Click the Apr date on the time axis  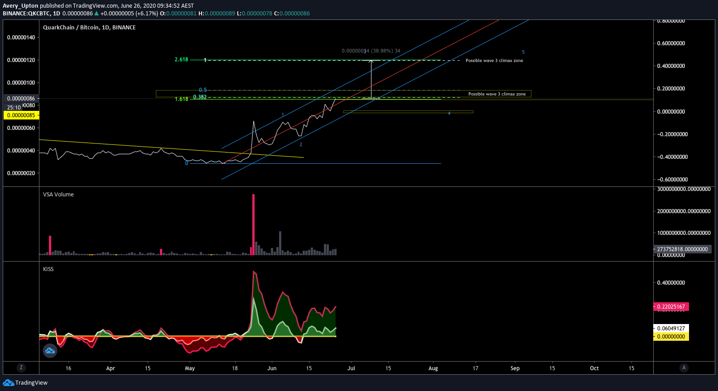click(x=111, y=368)
